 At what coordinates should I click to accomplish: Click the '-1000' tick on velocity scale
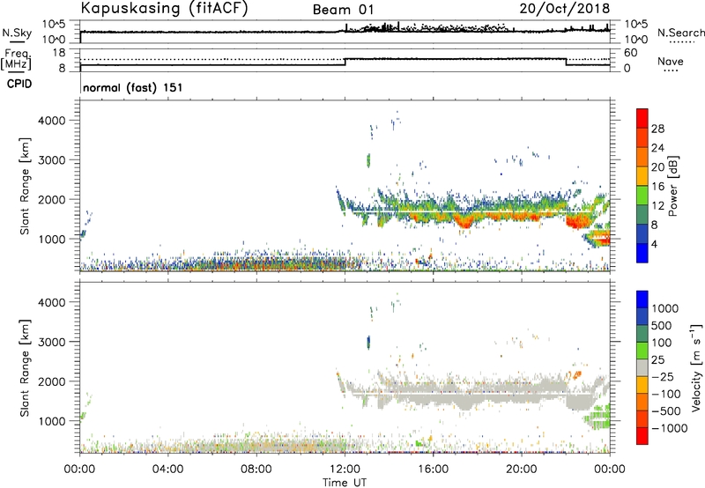pyautogui.click(x=670, y=428)
